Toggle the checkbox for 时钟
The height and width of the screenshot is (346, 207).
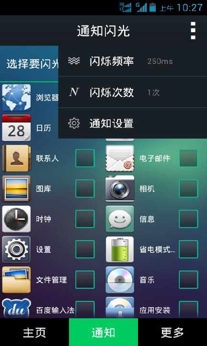[x=85, y=219]
